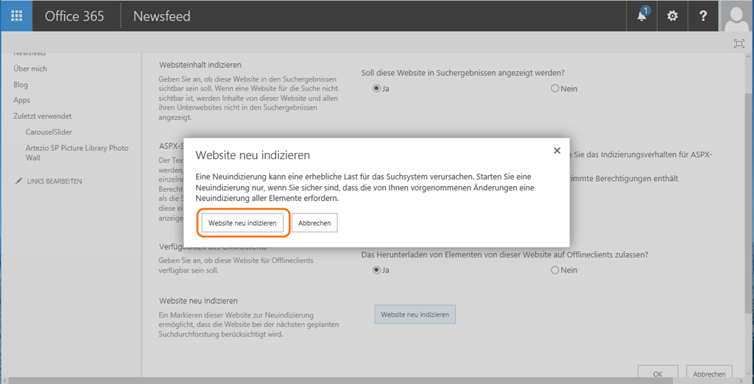Click the OK button at page bottom
The image size is (754, 384).
658,373
